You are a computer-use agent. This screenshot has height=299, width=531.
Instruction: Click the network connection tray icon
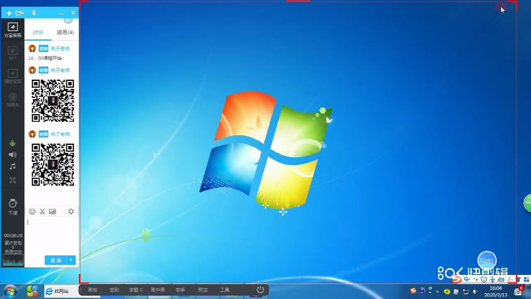click(x=465, y=292)
